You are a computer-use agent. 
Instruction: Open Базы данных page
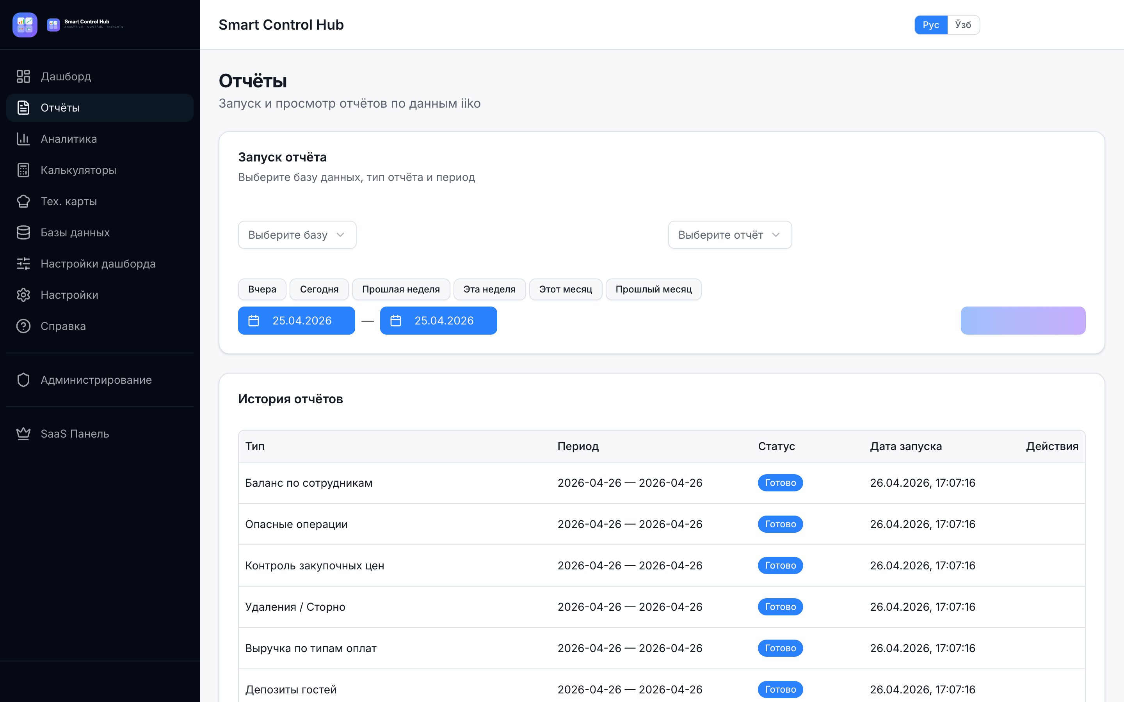[x=100, y=232]
